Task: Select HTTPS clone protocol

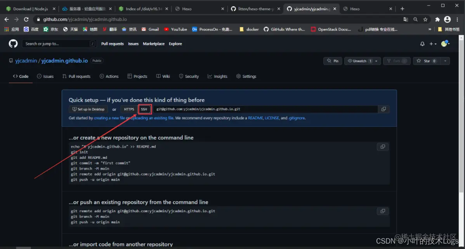Action: (x=129, y=109)
